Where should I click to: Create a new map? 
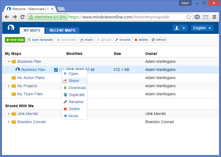pyautogui.click(x=15, y=40)
